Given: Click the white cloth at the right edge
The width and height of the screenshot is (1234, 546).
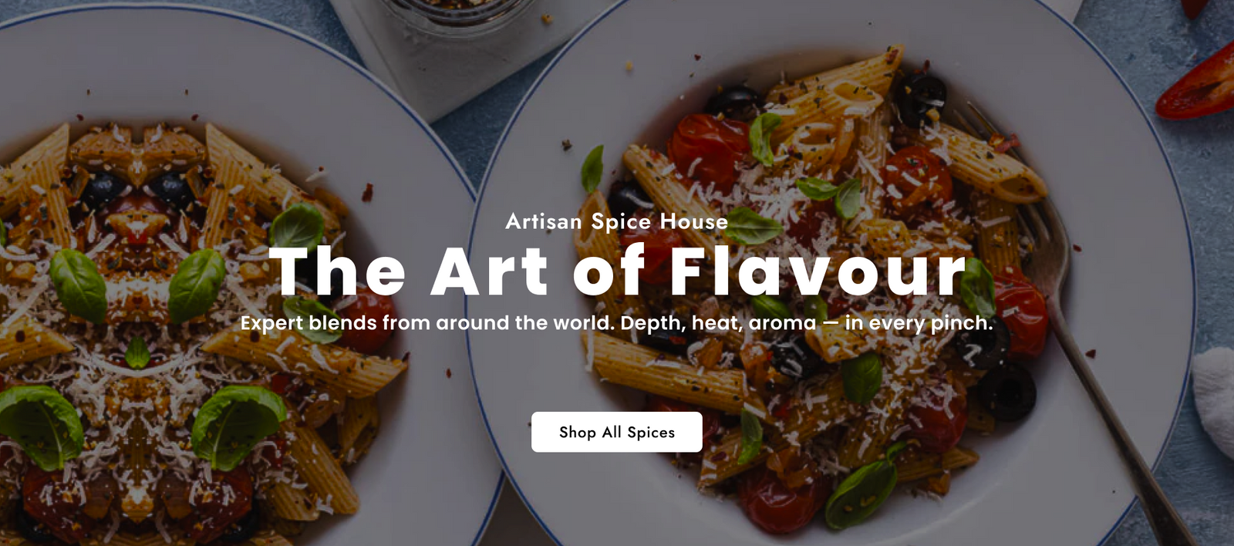Looking at the screenshot, I should 1215,401.
